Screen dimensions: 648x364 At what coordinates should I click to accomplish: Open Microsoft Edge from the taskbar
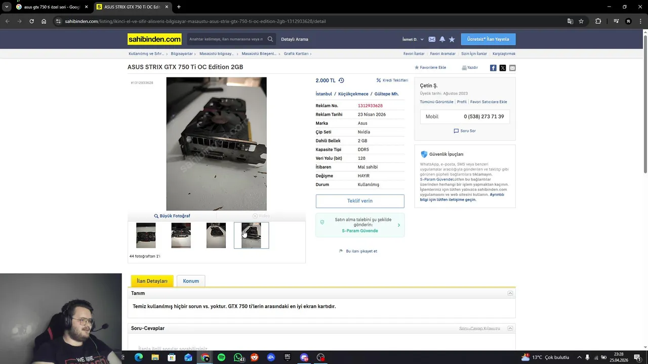(138, 357)
